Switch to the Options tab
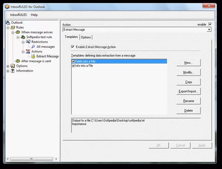The height and width of the screenshot is (169, 222). [x=86, y=37]
